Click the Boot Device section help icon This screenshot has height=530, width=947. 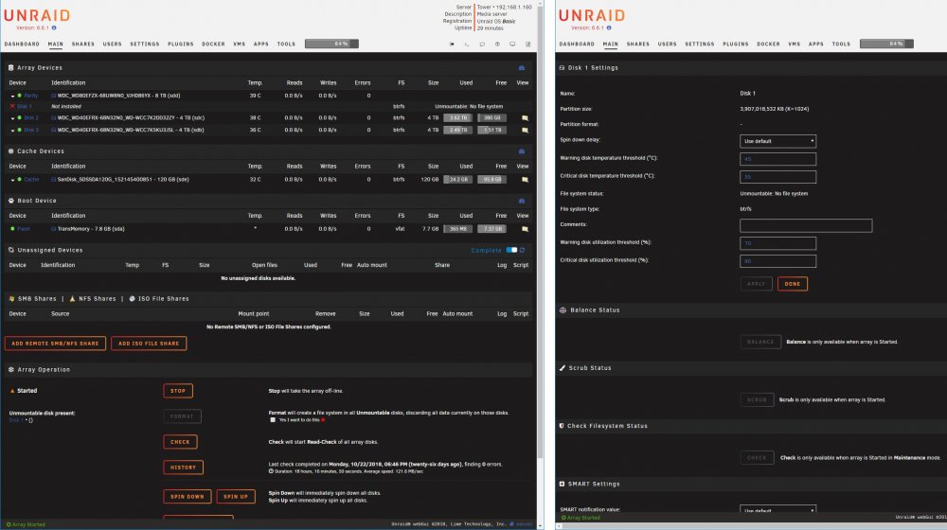tap(522, 201)
